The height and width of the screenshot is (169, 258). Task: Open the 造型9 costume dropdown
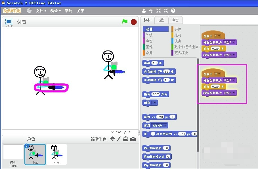(x=230, y=81)
